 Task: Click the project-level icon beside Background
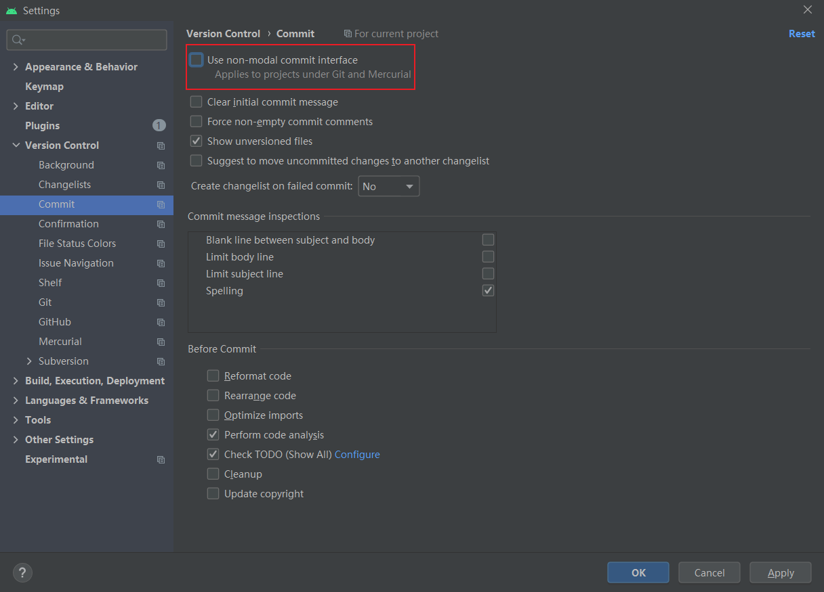(161, 165)
